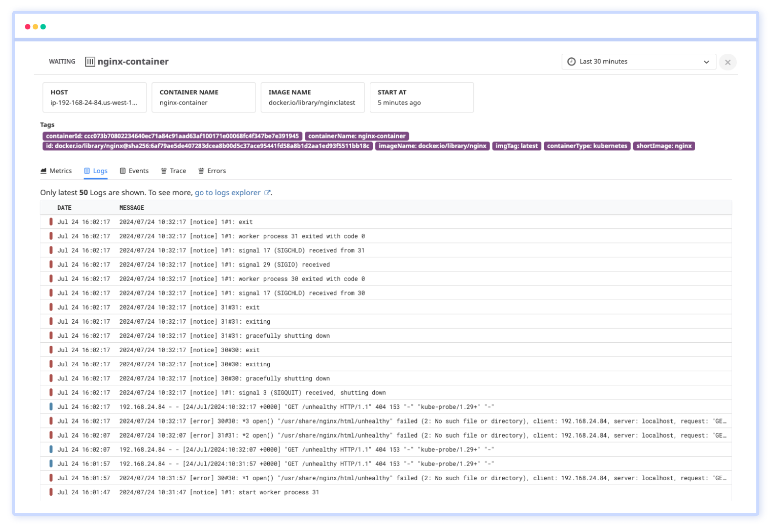Select the start worker process 31 log
769x532 pixels.
tap(219, 492)
